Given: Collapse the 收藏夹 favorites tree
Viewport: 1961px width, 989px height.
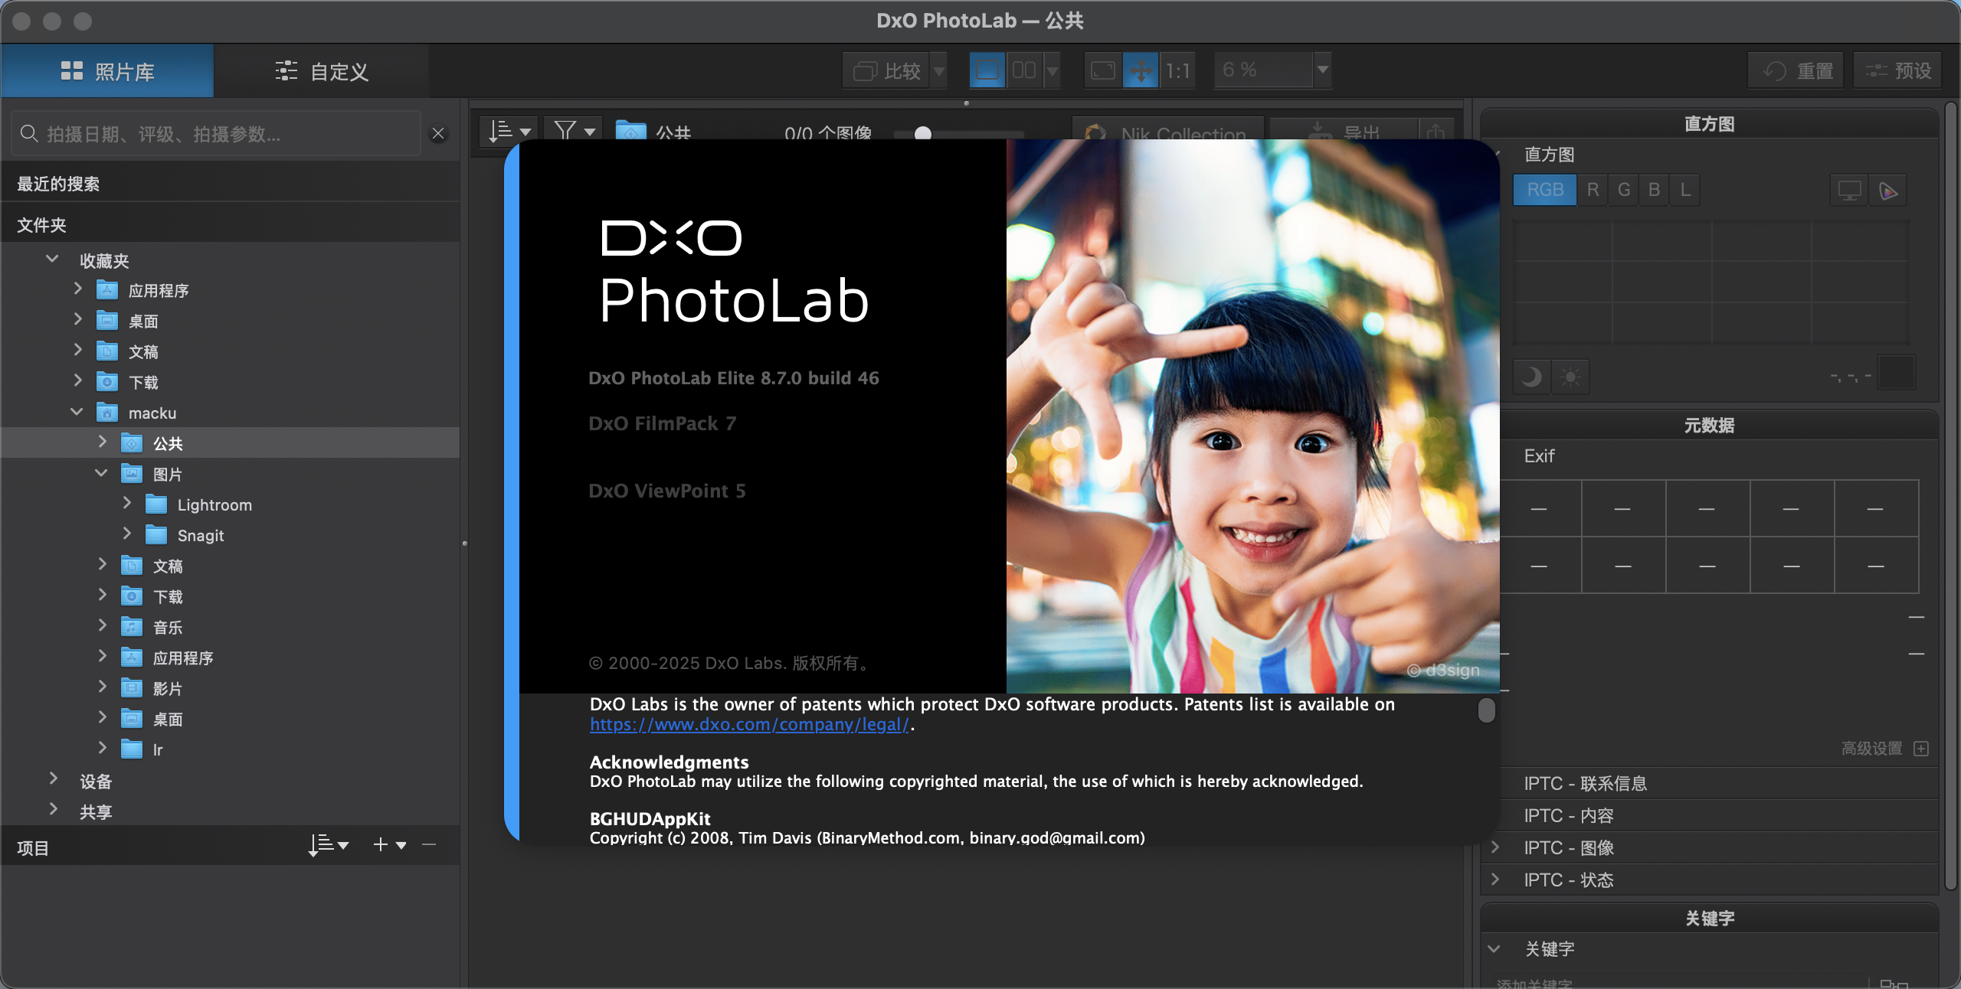Looking at the screenshot, I should point(52,259).
